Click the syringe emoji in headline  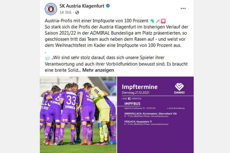158,21
